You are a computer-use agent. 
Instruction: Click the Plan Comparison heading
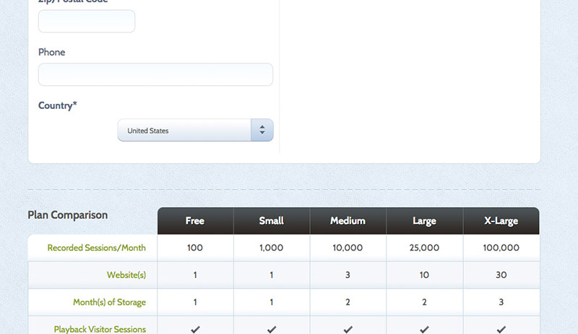(x=68, y=215)
